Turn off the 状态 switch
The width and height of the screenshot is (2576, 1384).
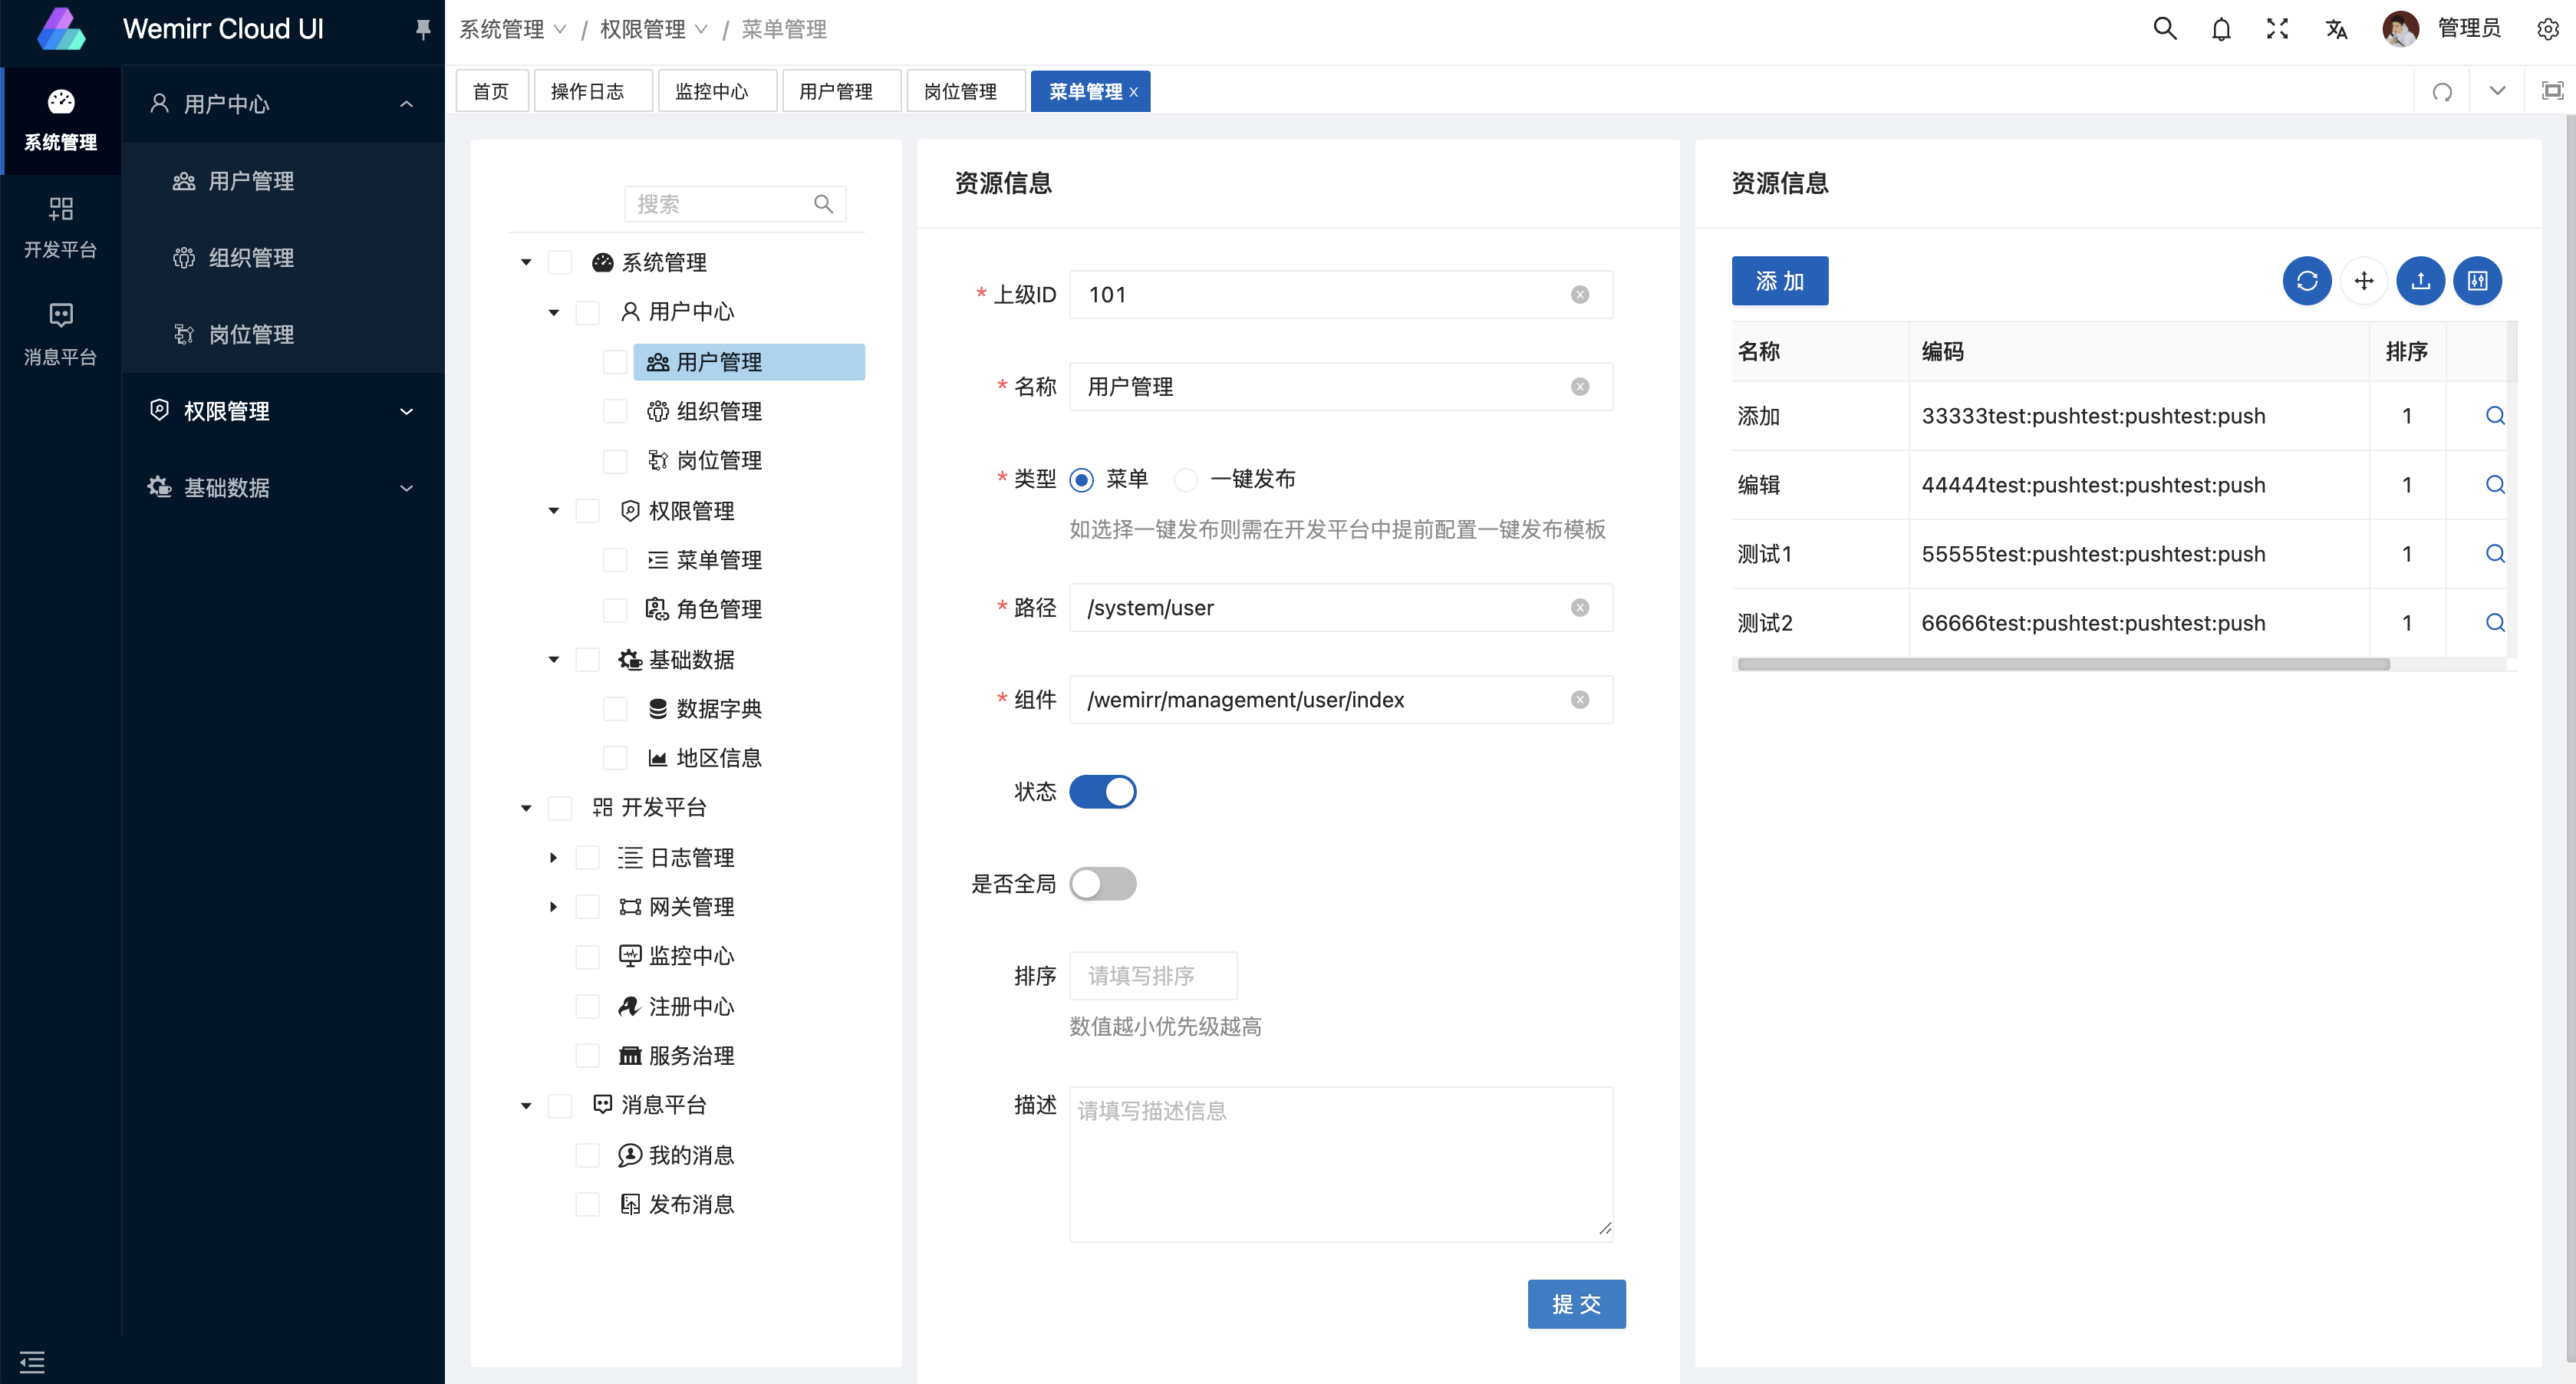[x=1102, y=792]
